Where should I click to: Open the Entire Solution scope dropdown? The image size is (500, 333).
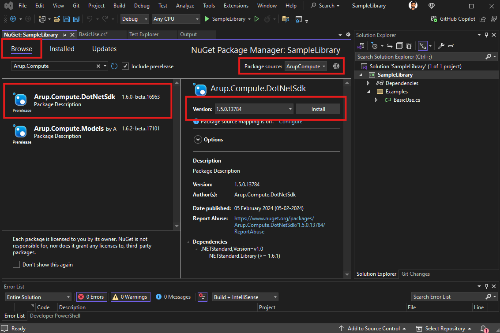(x=38, y=297)
